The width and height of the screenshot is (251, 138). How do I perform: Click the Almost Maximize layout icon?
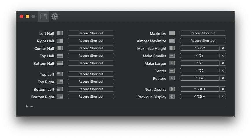(x=172, y=41)
